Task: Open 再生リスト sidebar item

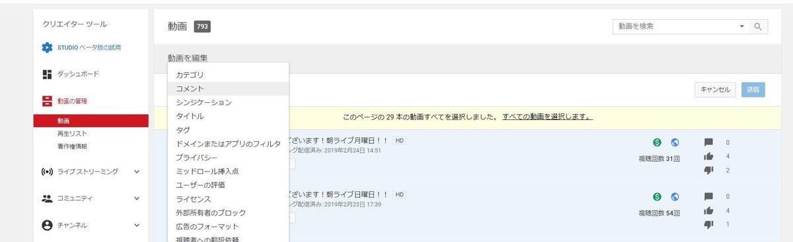Action: pos(72,134)
